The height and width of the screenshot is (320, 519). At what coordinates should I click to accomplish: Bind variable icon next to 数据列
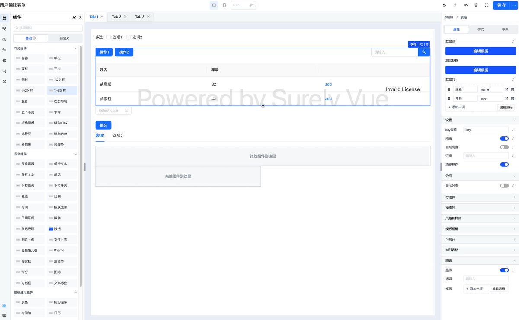click(x=513, y=79)
